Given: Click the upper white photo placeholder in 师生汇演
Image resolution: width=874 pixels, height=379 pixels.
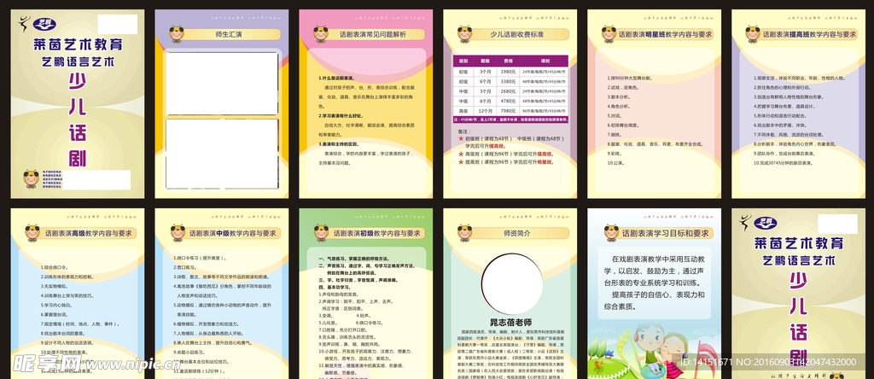Looking at the screenshot, I should point(222,84).
